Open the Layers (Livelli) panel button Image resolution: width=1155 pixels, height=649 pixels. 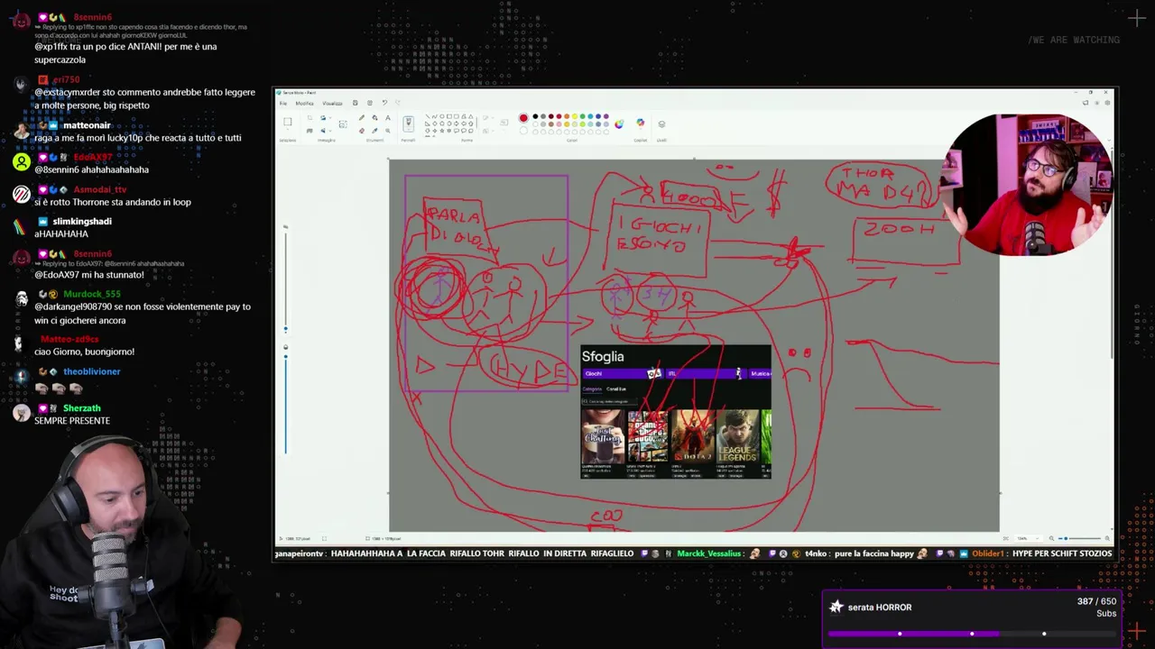(x=661, y=123)
